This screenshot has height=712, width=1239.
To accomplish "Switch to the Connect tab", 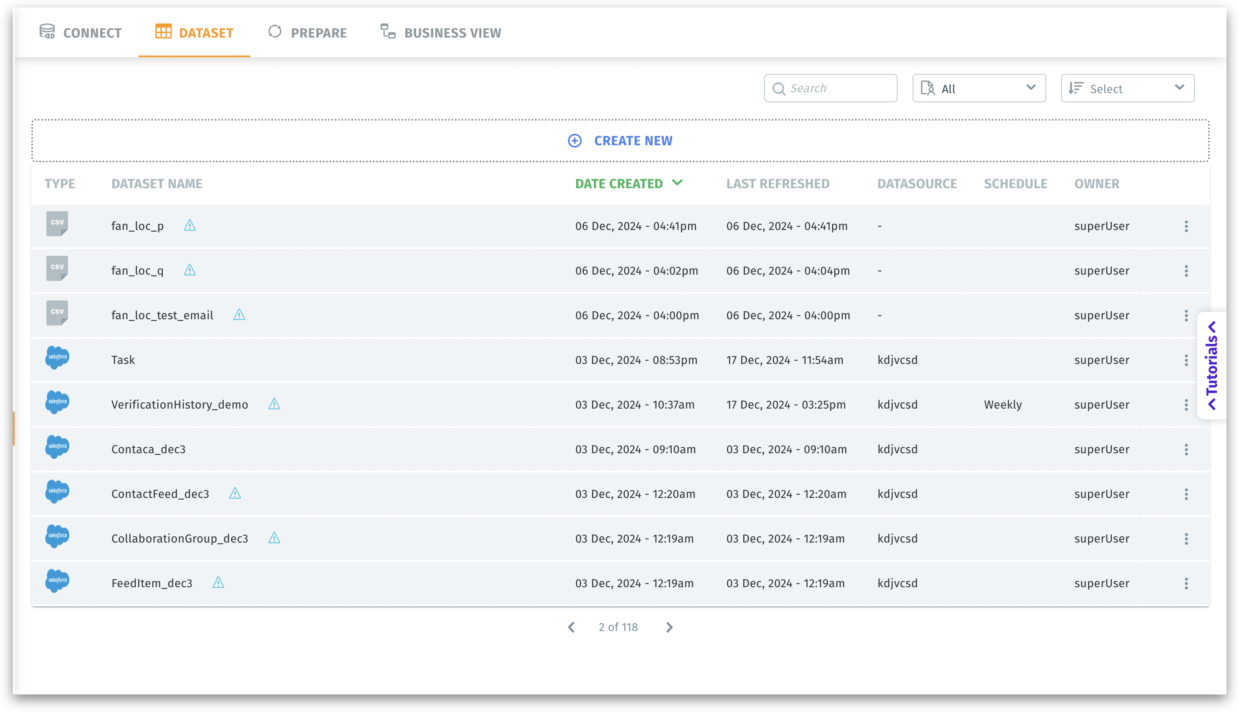I will (81, 33).
